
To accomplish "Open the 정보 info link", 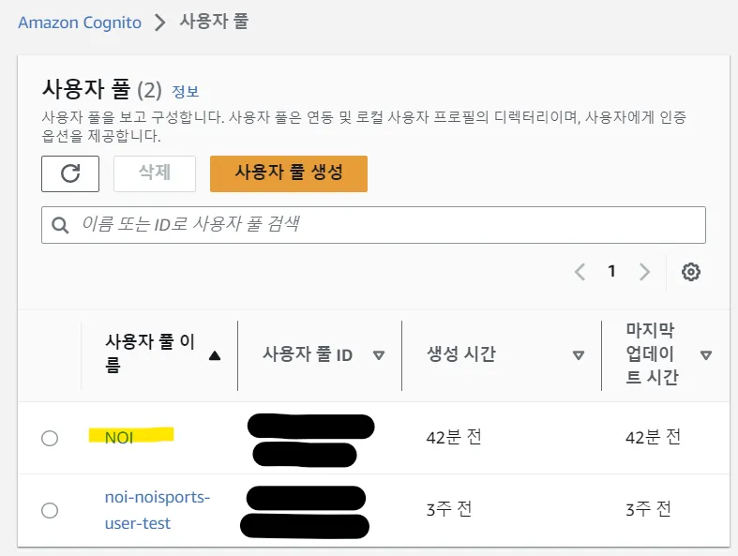I will [x=186, y=92].
